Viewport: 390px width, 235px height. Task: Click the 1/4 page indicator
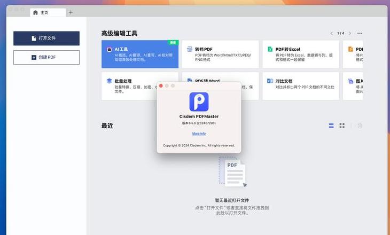coord(341,33)
